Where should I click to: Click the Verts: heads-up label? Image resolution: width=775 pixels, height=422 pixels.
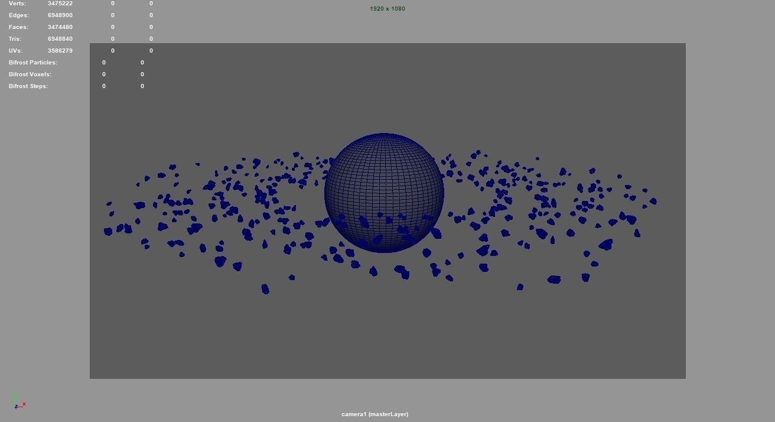point(17,4)
